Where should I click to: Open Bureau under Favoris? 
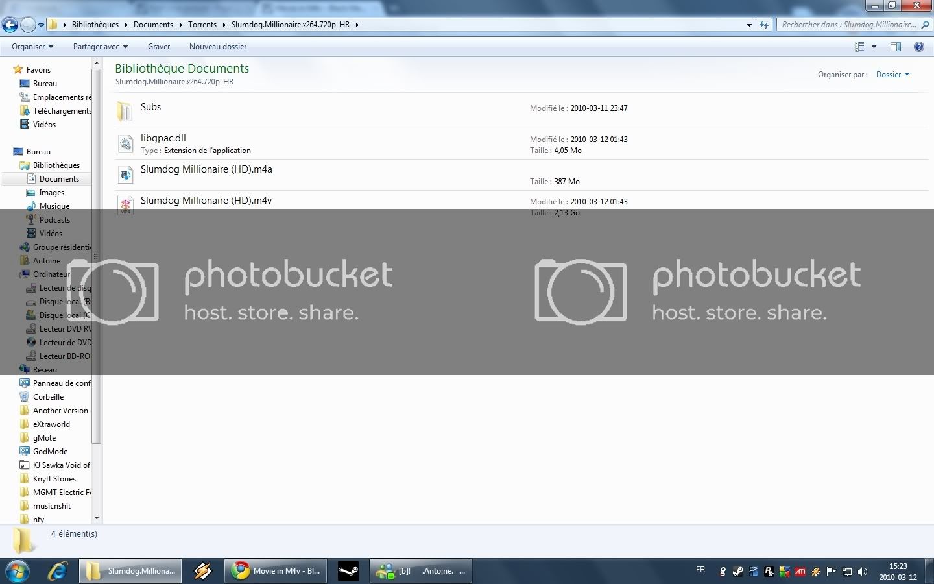coord(45,84)
